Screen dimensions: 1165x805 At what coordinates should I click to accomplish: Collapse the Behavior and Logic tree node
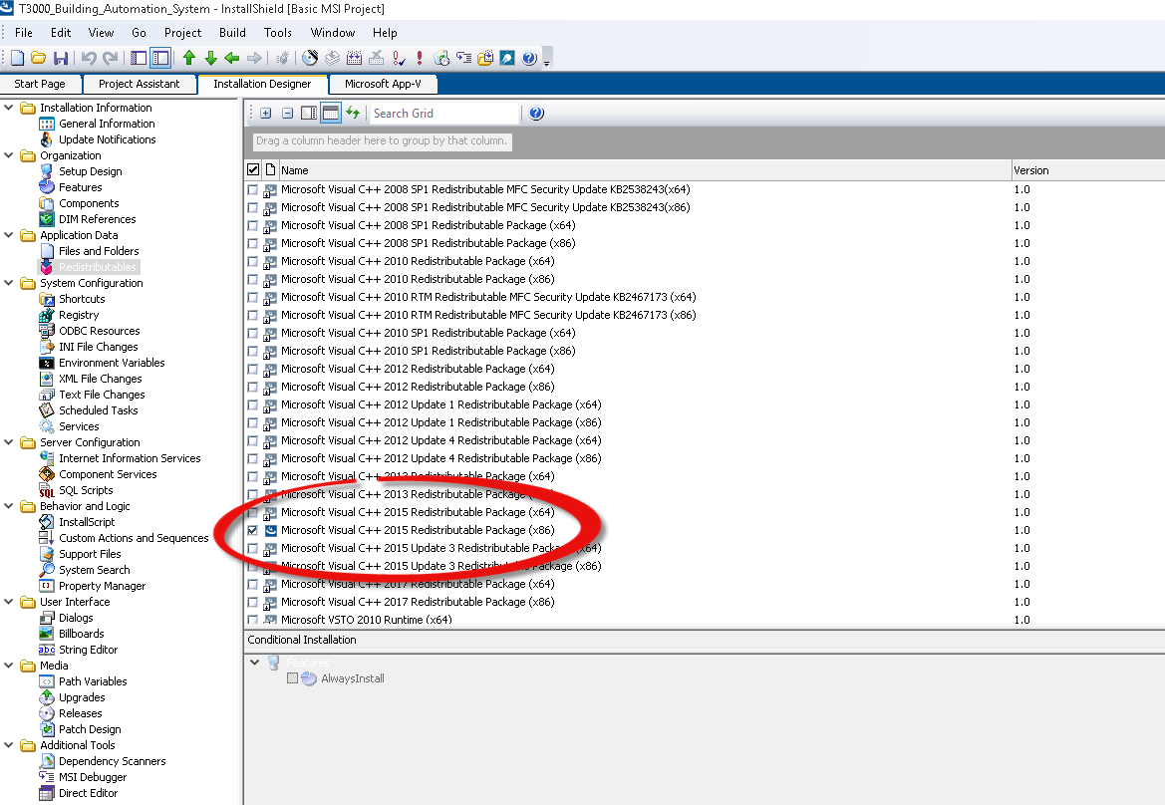9,506
